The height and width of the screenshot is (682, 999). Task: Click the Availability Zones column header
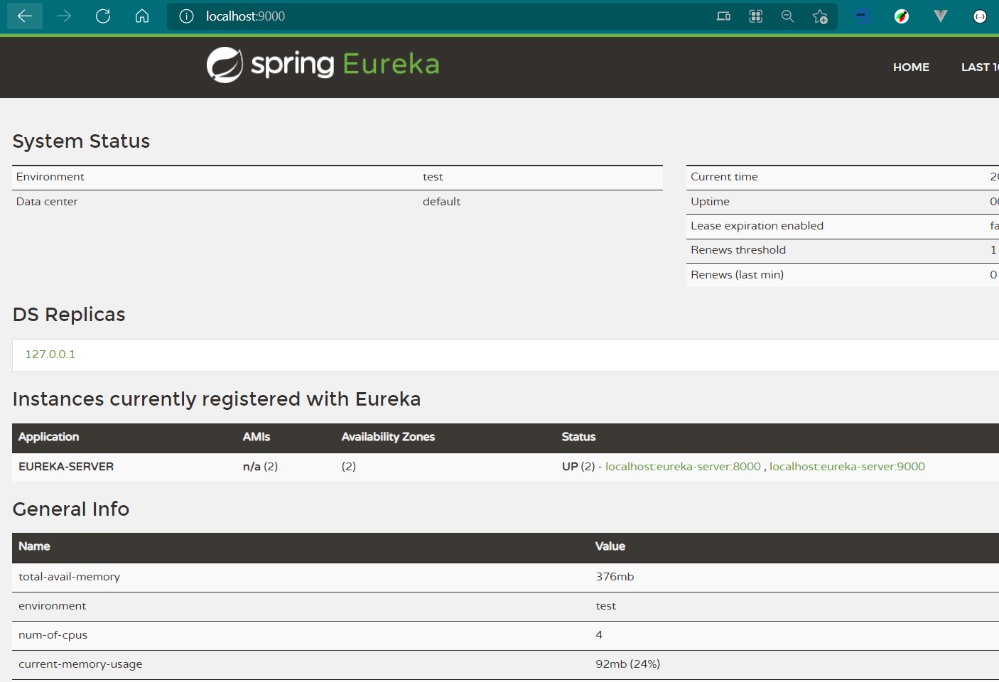click(388, 437)
